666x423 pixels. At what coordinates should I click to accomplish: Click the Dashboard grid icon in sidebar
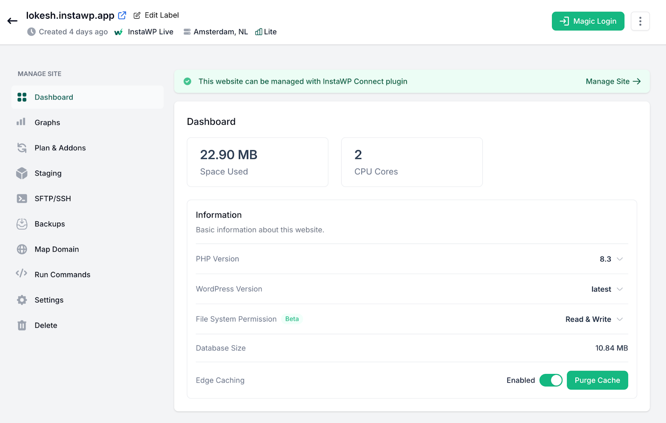point(22,97)
